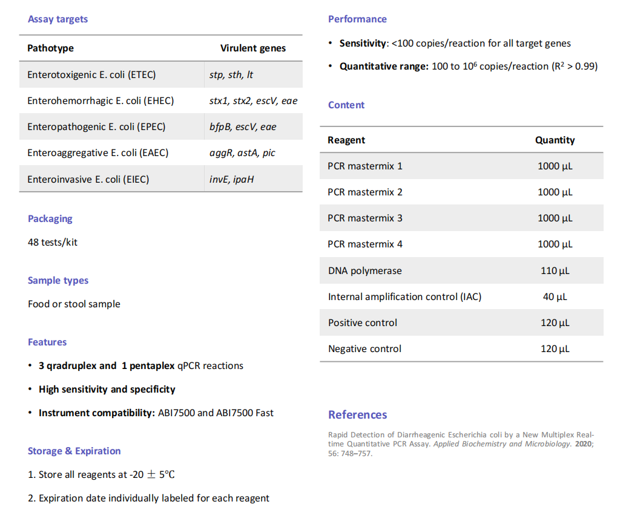The width and height of the screenshot is (623, 516).
Task: Click the DNA polymerase reagent cell
Action: click(364, 271)
